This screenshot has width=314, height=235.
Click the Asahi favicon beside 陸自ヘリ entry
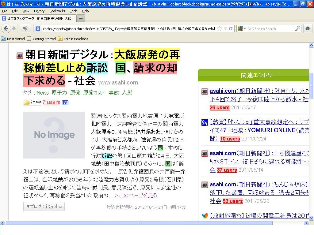click(205, 92)
